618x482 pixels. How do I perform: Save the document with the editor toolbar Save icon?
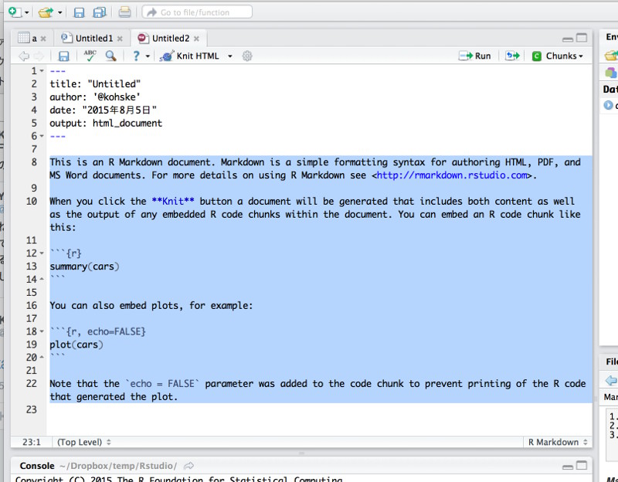click(63, 56)
